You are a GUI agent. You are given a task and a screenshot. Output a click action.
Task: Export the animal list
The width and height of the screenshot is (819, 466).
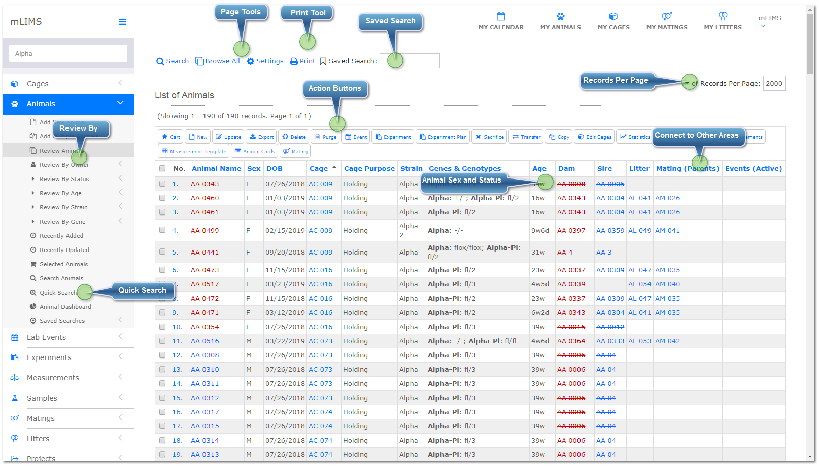pyautogui.click(x=261, y=137)
